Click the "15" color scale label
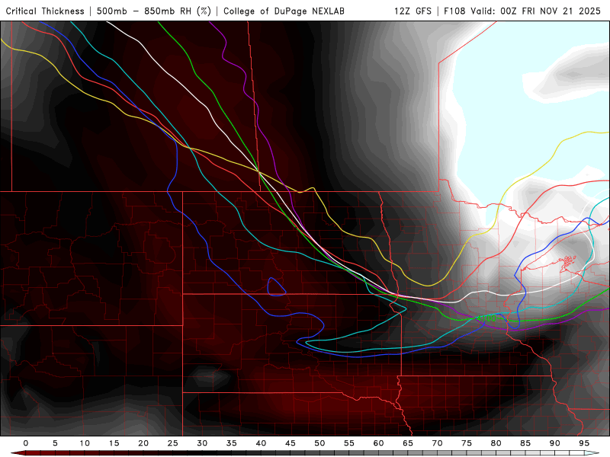The height and width of the screenshot is (457, 610). pos(114,443)
